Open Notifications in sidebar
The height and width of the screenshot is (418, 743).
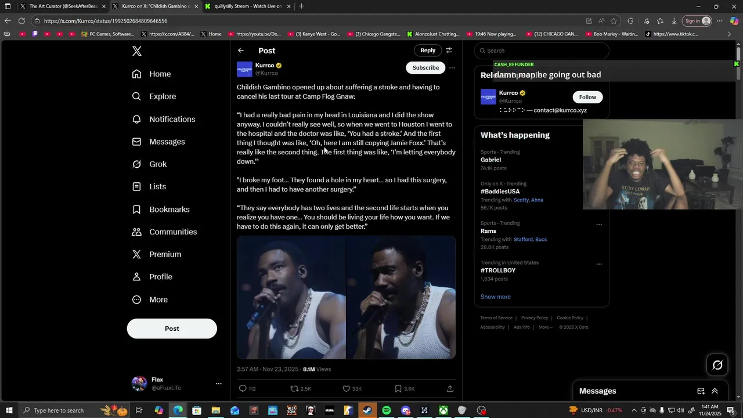coord(164,119)
